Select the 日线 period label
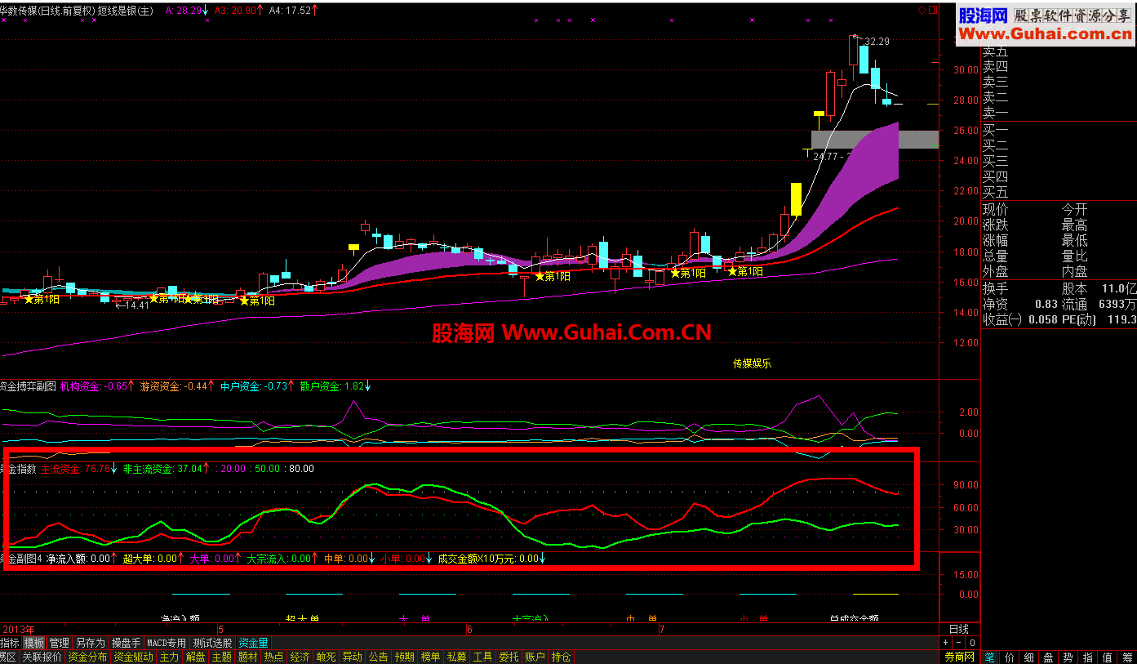Screen dimensions: 1137x664 [x=959, y=629]
